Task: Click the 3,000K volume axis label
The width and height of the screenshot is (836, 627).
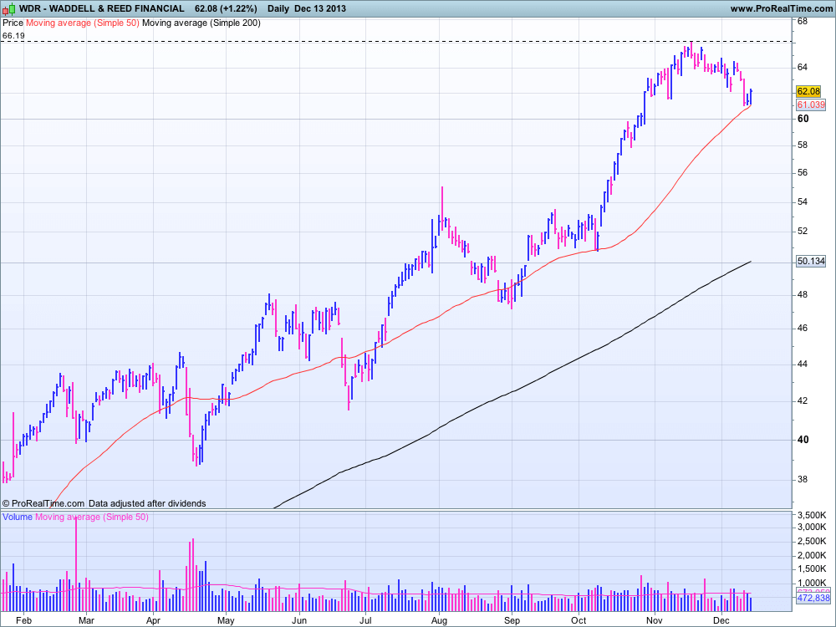Action: [x=812, y=528]
